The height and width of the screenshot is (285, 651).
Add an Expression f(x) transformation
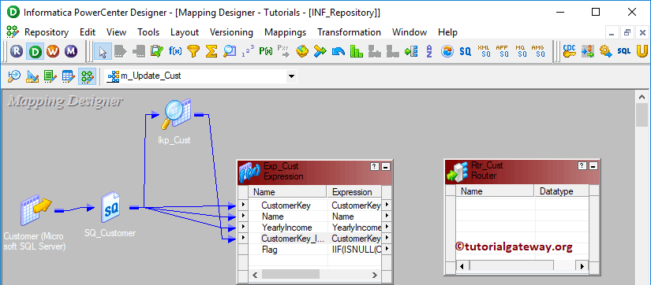[x=175, y=51]
